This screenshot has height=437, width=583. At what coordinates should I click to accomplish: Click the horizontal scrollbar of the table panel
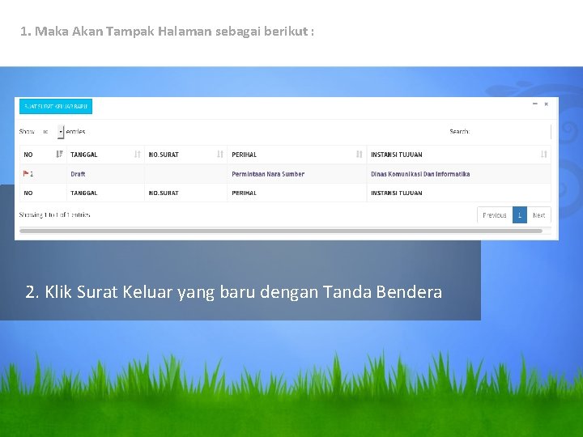[281, 231]
